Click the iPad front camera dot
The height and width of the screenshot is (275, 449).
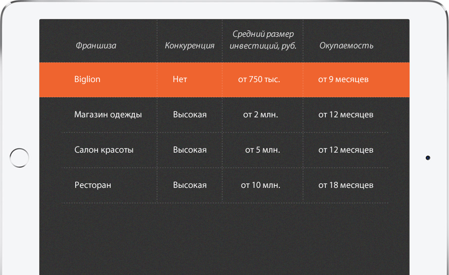(428, 158)
